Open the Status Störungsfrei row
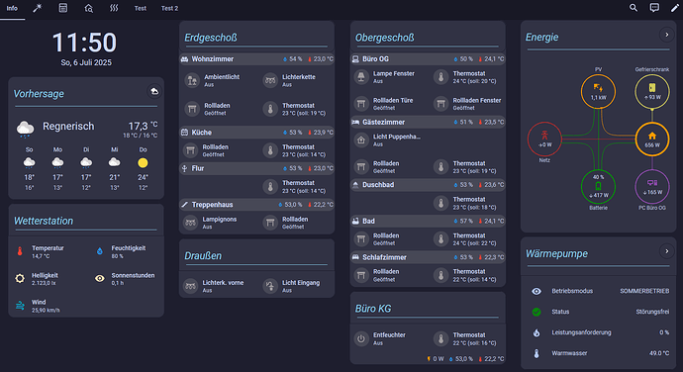683x372 pixels. [x=600, y=312]
